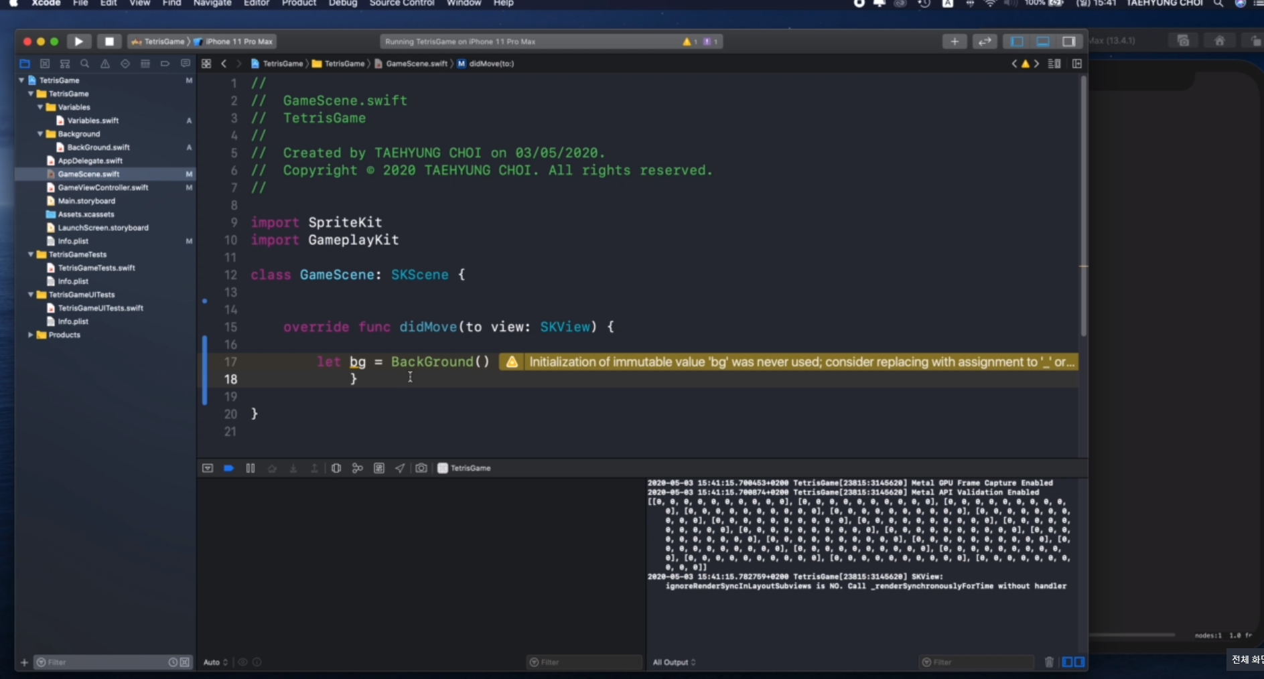Image resolution: width=1264 pixels, height=679 pixels.
Task: Expand the Products folder
Action: point(31,335)
